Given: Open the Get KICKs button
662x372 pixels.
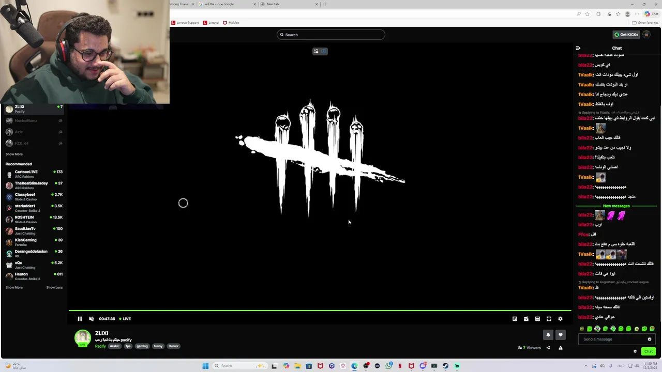Looking at the screenshot, I should [x=626, y=35].
